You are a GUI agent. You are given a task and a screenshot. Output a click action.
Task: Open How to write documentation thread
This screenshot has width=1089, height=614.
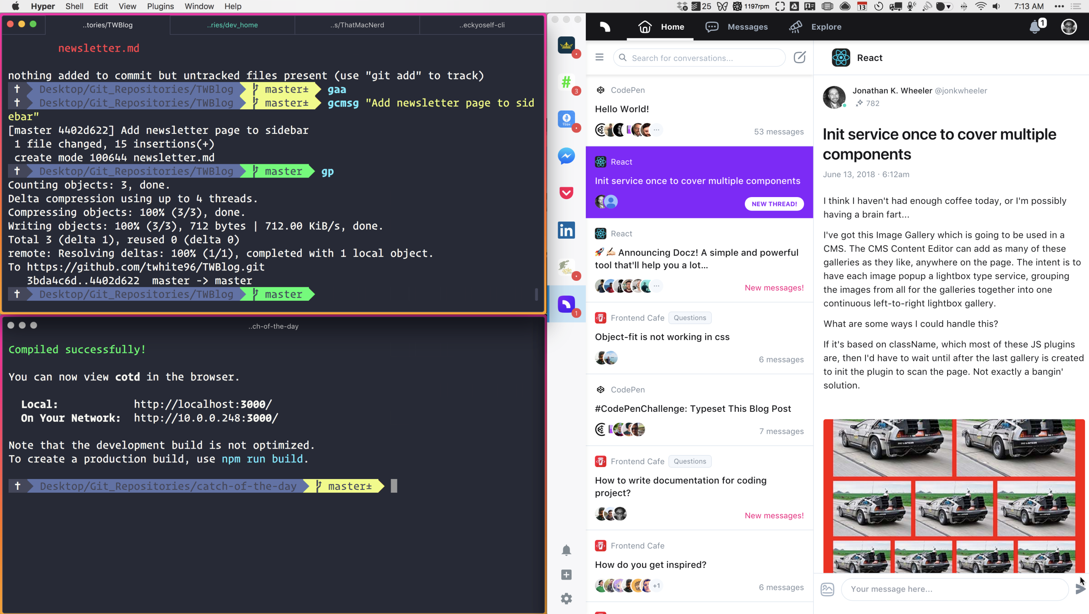click(699, 488)
